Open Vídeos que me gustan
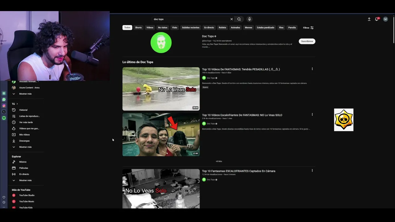The width and height of the screenshot is (395, 222). pos(26,129)
